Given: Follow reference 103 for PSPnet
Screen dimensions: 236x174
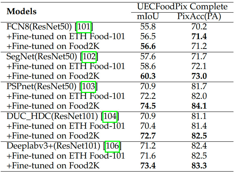Looking at the screenshot, I should click(x=88, y=87).
